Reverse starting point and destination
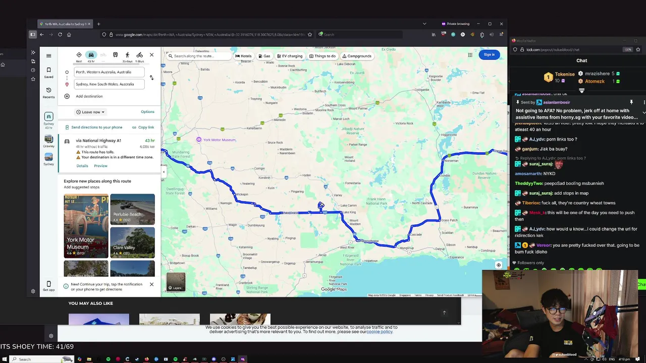Image resolution: width=646 pixels, height=363 pixels. click(151, 78)
